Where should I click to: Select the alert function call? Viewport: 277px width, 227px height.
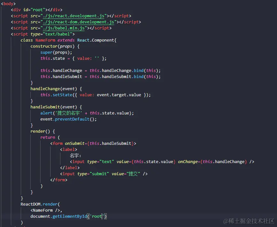point(46,113)
